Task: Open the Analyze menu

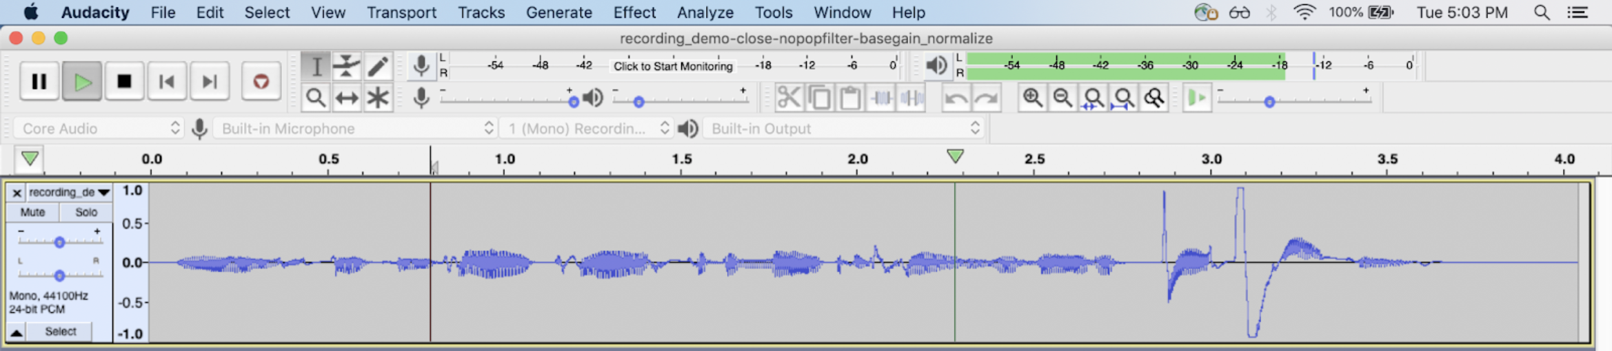Action: [705, 12]
